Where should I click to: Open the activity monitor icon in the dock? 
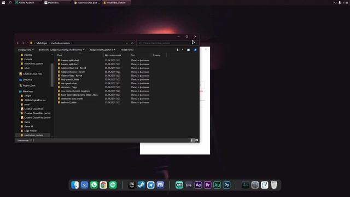(246, 185)
